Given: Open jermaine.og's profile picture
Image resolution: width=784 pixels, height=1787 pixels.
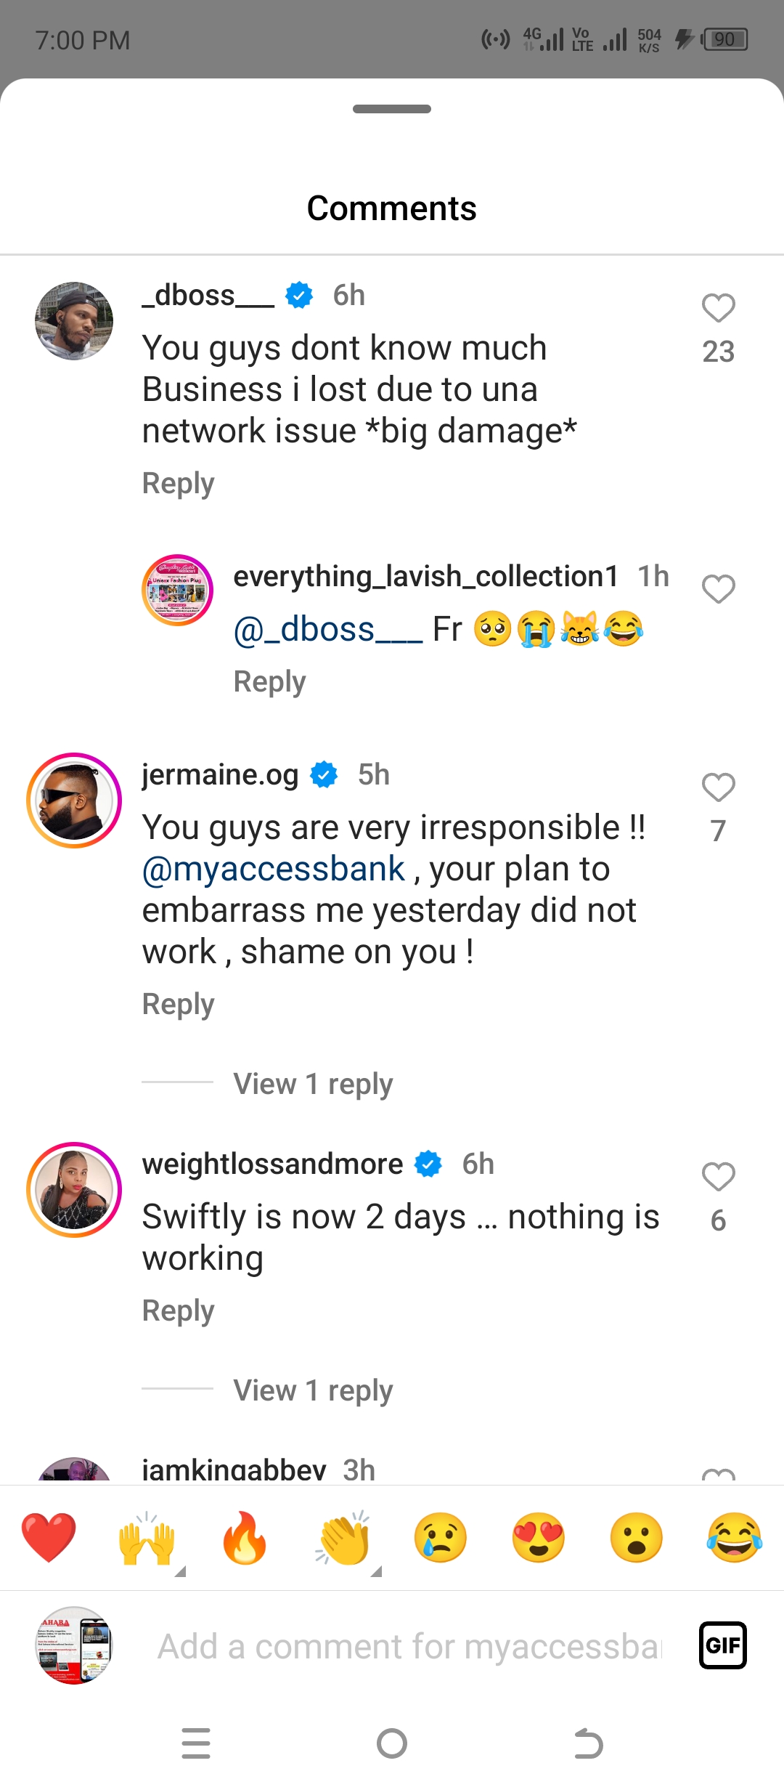Looking at the screenshot, I should coord(74,801).
